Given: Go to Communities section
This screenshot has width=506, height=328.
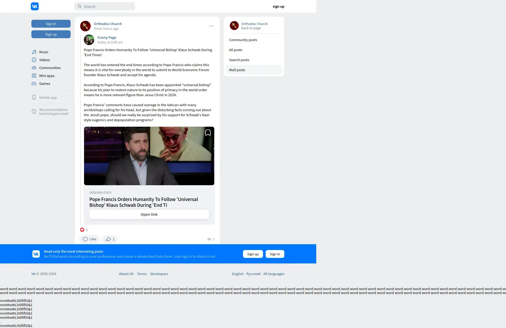Looking at the screenshot, I should pos(50,68).
